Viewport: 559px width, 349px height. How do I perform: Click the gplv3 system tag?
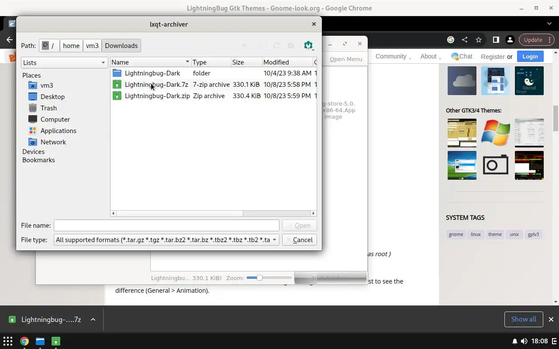coord(533,234)
